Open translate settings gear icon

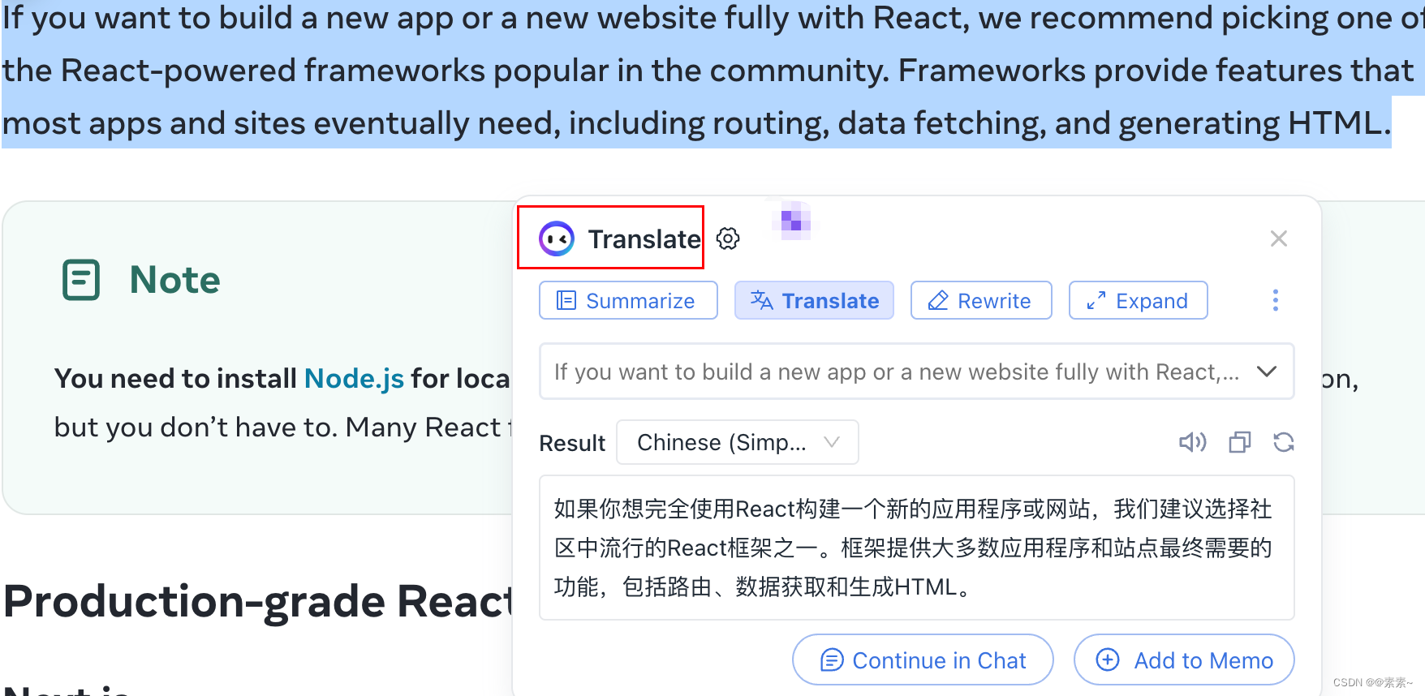coord(728,238)
